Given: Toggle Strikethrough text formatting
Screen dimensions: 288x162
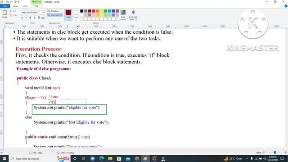Looking at the screenshot, I should click(43, 18).
